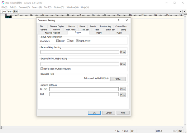Switch to the Keyword Highlight tab

click(52, 33)
